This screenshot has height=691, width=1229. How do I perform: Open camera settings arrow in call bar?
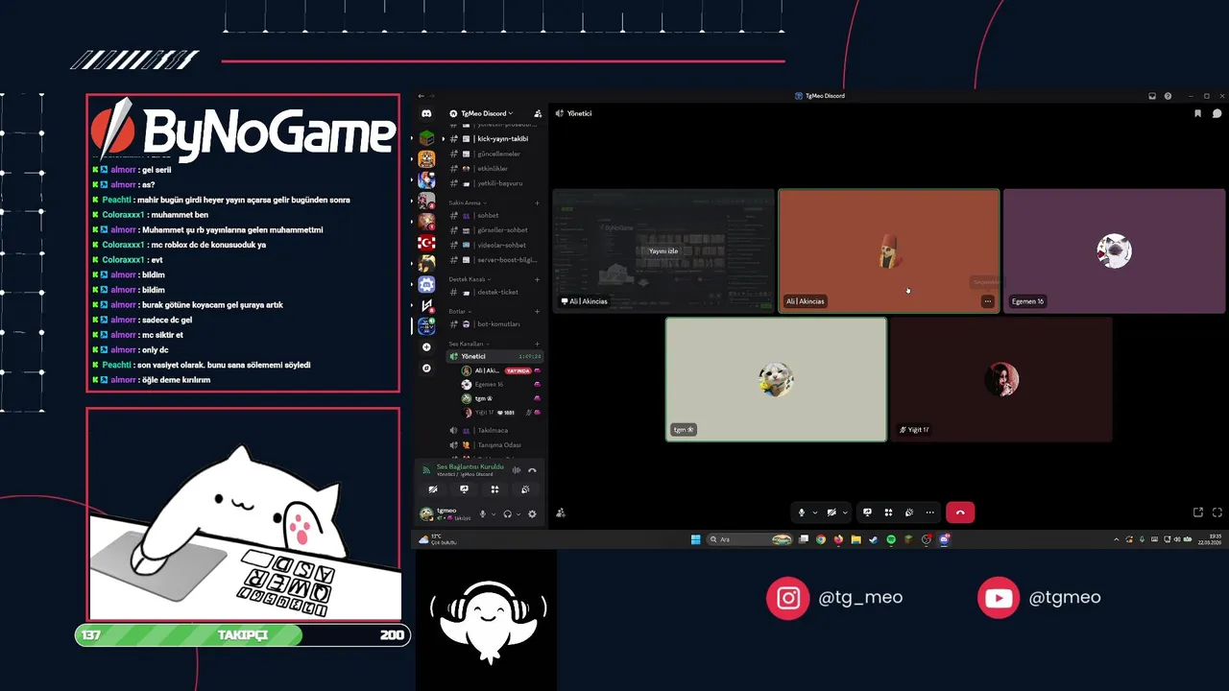[x=845, y=512]
